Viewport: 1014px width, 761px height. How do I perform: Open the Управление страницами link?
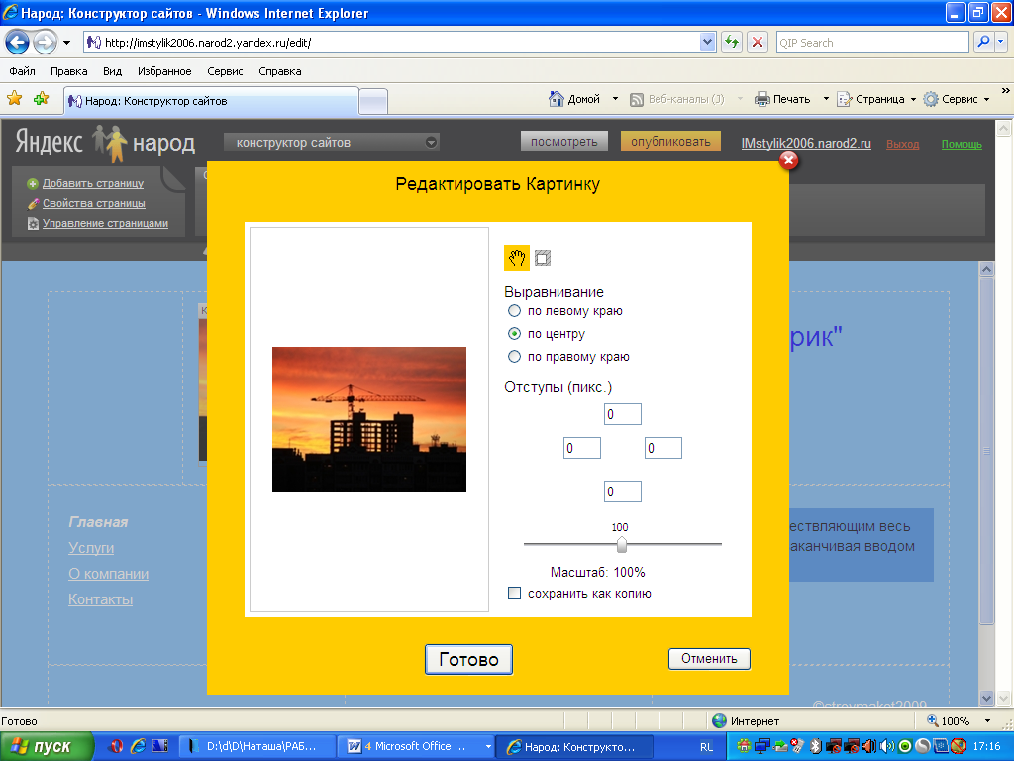105,223
